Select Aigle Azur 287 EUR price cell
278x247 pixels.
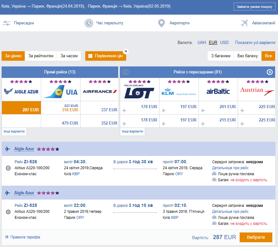click(x=21, y=108)
